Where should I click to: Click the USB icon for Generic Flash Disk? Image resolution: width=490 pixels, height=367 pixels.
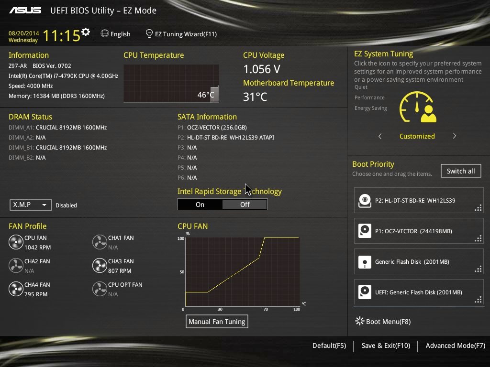pos(365,261)
